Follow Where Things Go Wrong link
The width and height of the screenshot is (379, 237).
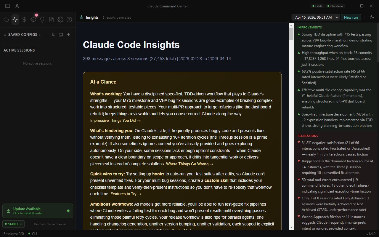[x=189, y=164]
